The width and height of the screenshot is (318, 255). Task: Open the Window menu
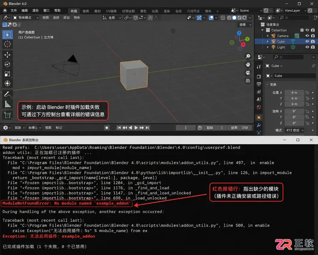pos(46,11)
